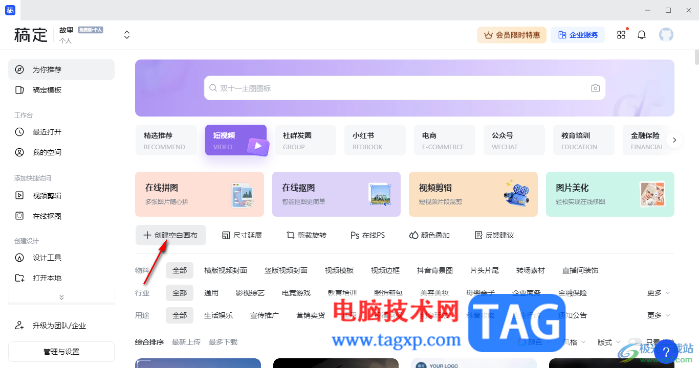Filter 用途 by 生活娱乐
Screen dimensions: 699x368
[219, 315]
